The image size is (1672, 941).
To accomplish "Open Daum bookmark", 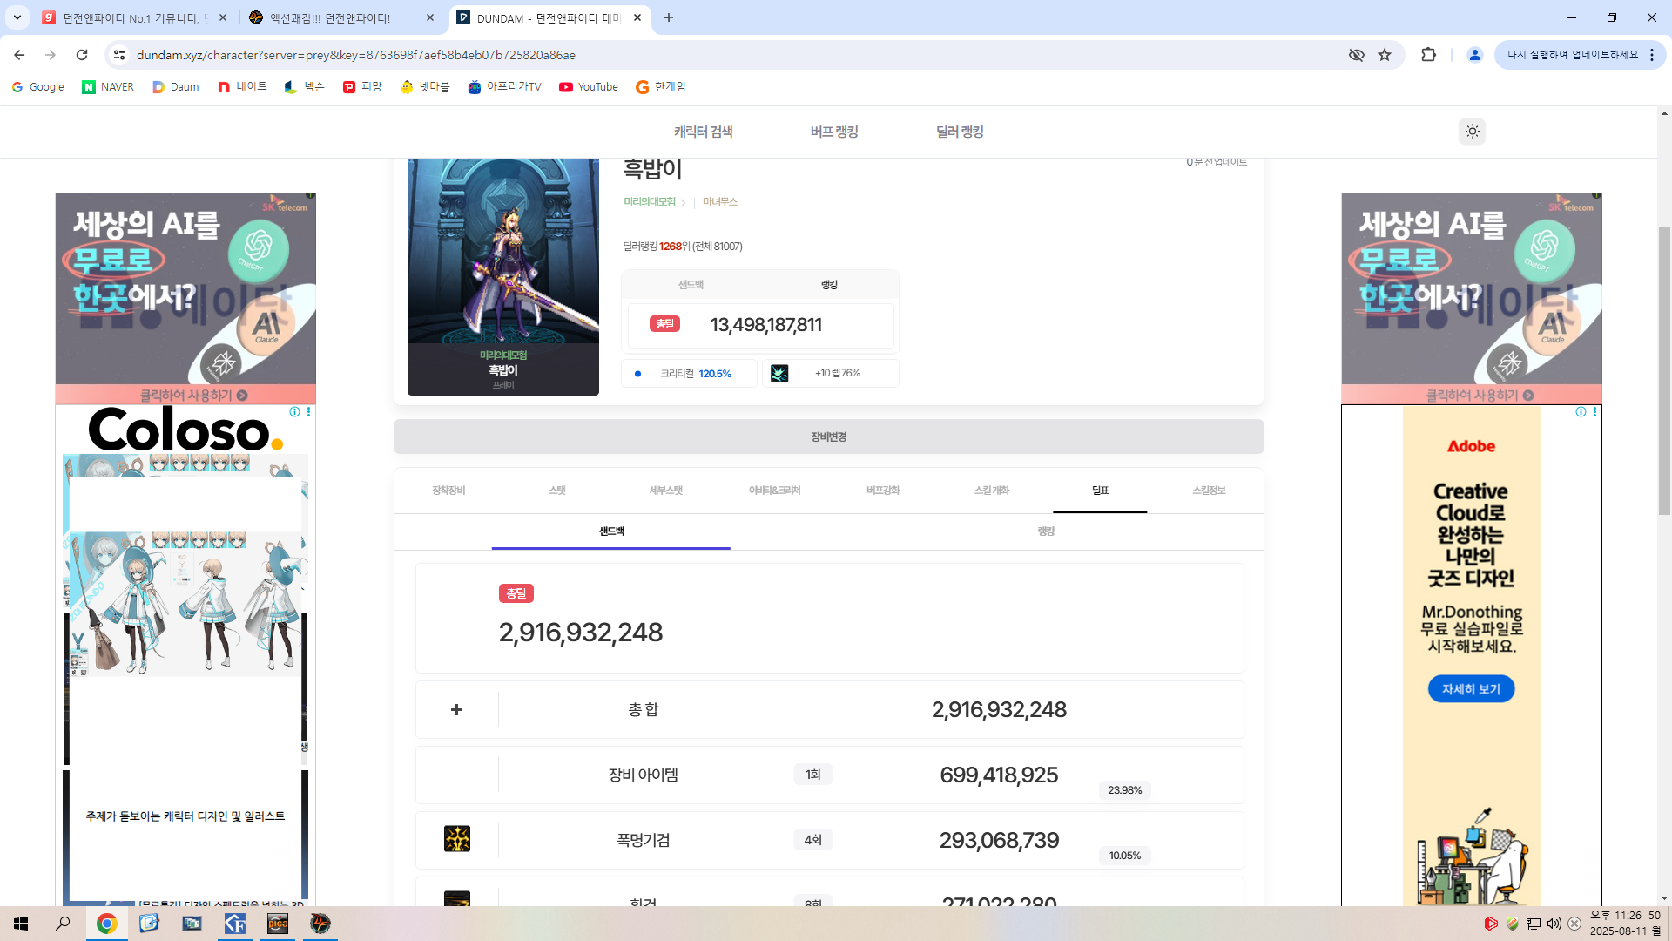I will [x=176, y=87].
